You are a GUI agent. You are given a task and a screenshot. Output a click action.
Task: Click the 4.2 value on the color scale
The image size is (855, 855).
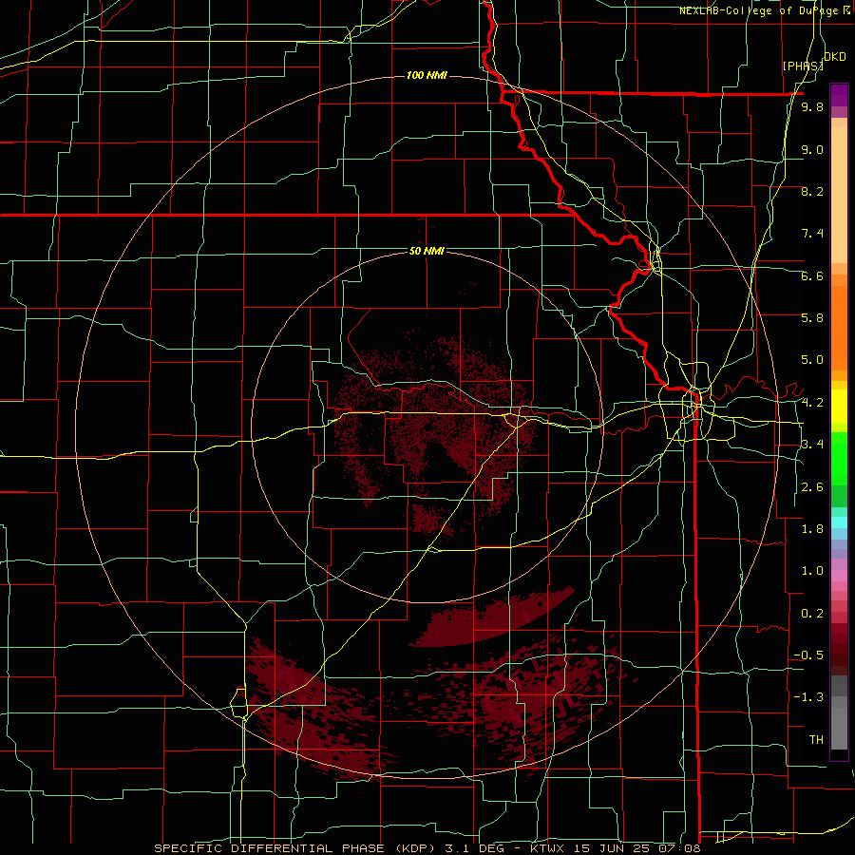point(812,403)
